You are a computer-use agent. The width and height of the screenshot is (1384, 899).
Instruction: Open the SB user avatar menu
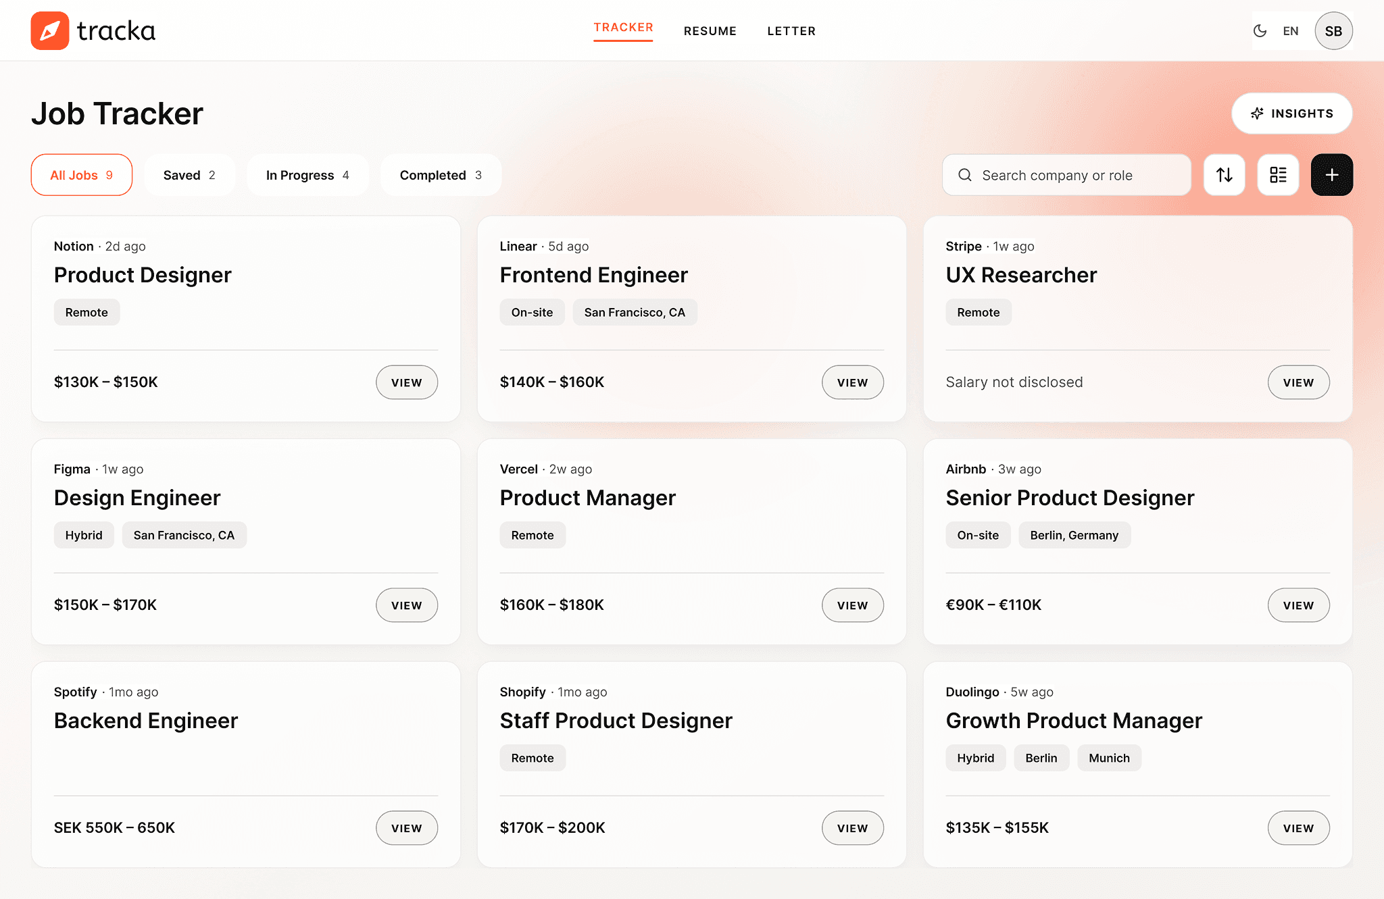[1333, 31]
